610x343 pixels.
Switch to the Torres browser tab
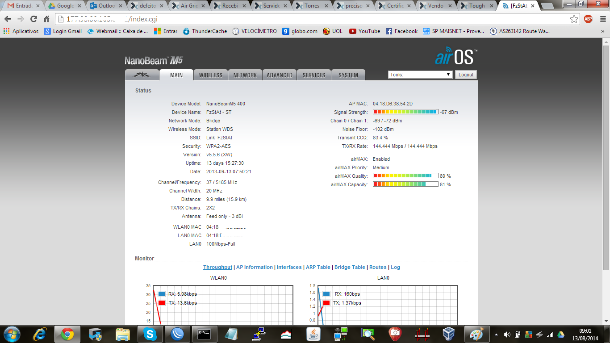[x=311, y=6]
